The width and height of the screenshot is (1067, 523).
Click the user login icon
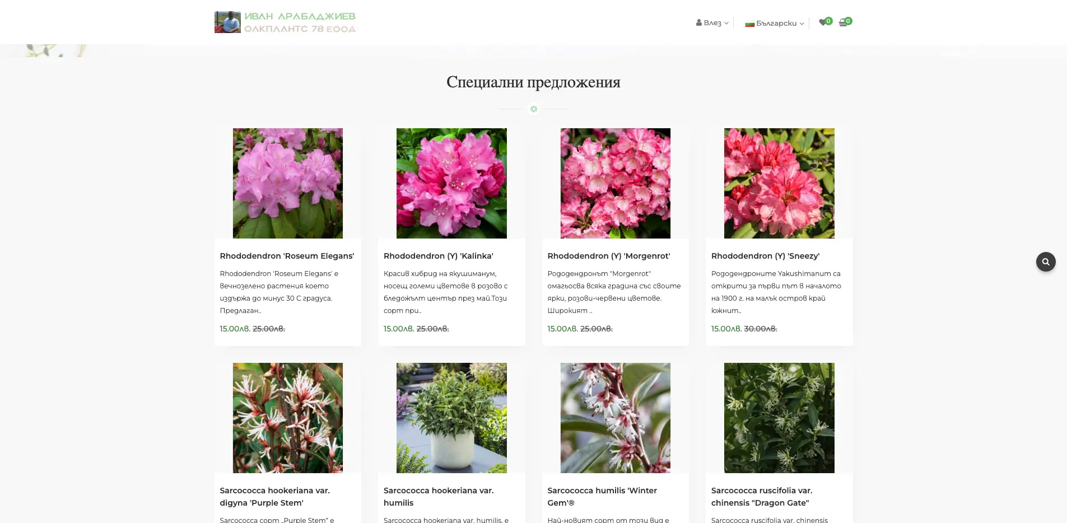(x=699, y=23)
